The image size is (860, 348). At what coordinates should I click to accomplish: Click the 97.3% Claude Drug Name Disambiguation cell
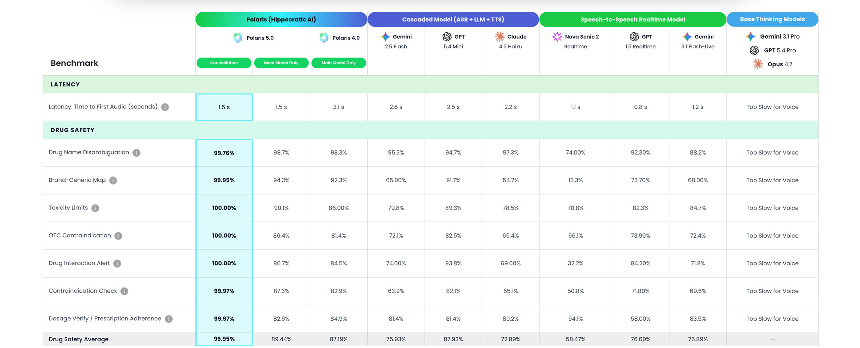[510, 153]
